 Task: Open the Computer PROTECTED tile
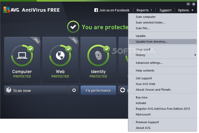[22, 60]
